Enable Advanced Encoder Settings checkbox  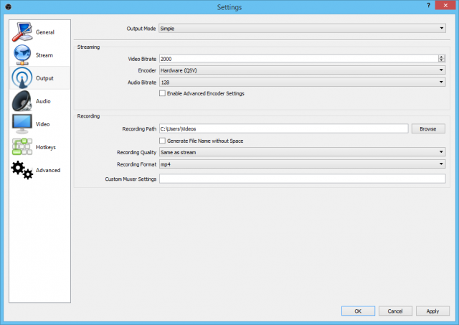(x=162, y=93)
